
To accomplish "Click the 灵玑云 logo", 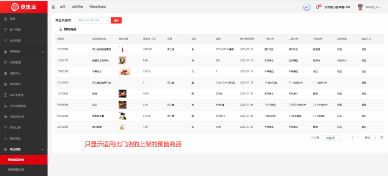I will (23, 6).
